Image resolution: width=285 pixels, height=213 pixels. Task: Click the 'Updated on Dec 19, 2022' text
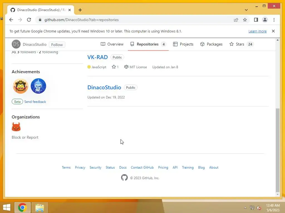(106, 97)
